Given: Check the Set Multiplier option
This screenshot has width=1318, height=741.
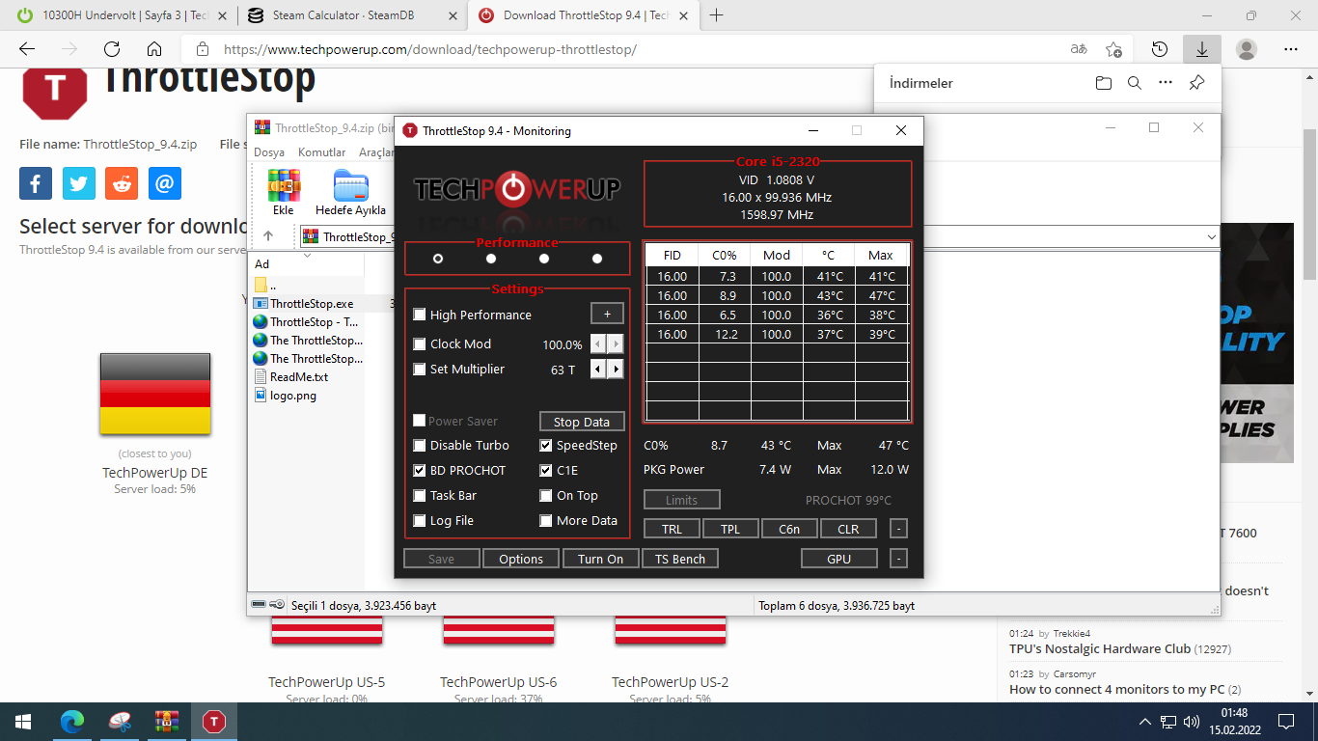Looking at the screenshot, I should [x=420, y=369].
